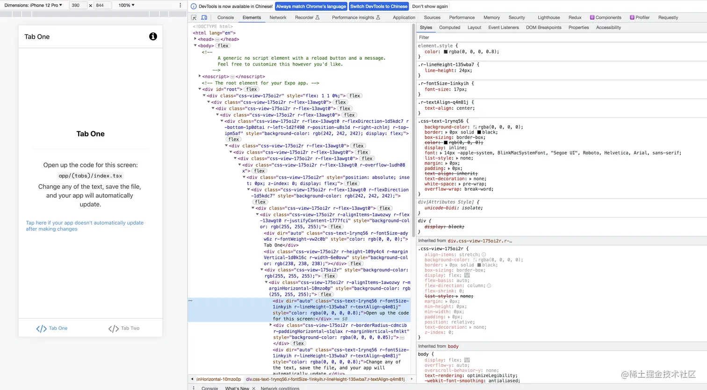
Task: Activate the inspect element picker icon
Action: click(194, 18)
